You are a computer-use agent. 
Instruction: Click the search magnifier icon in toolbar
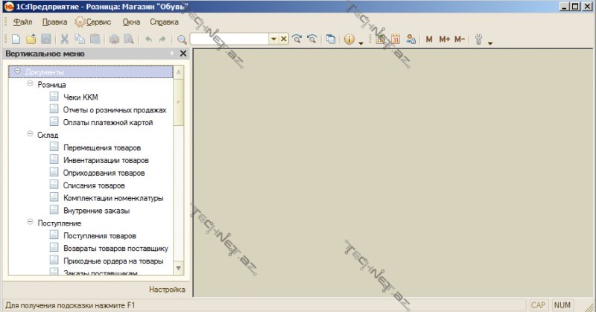(182, 39)
